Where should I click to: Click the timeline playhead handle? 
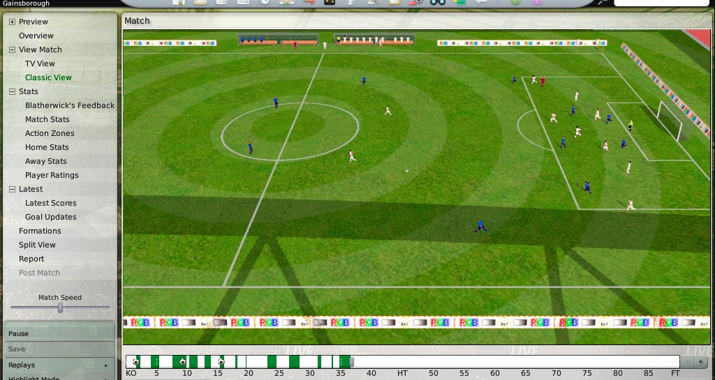352,363
